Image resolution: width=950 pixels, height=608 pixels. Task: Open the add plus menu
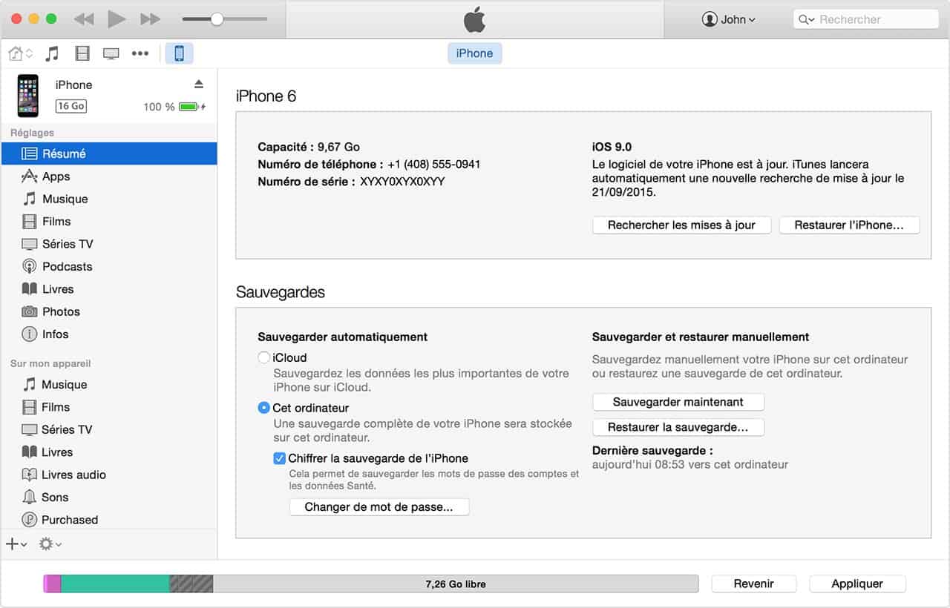tap(16, 544)
